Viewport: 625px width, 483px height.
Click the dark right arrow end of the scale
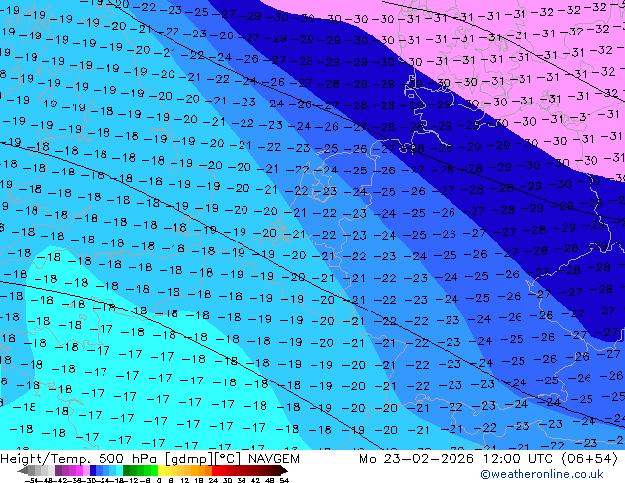(x=284, y=470)
